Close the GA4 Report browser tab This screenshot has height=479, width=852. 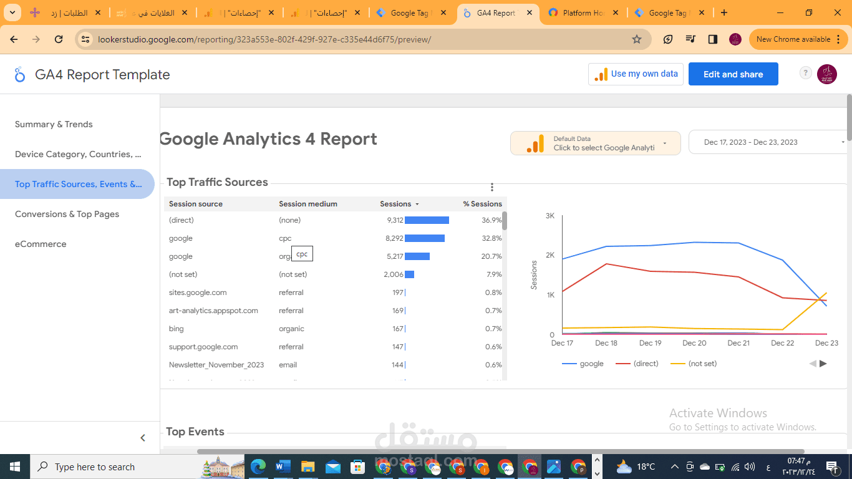pyautogui.click(x=530, y=12)
